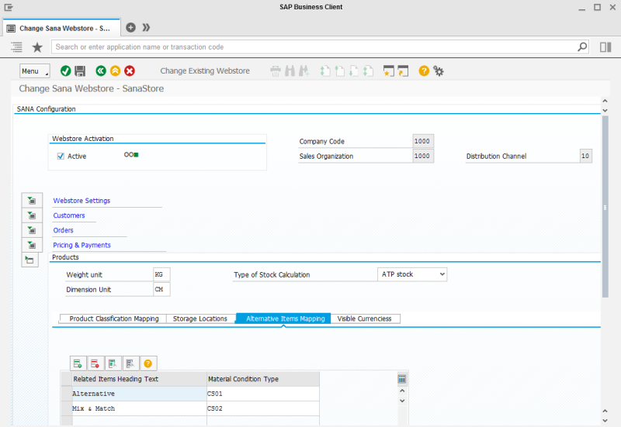
Task: Select the Mix & Match cell
Action: 139,408
